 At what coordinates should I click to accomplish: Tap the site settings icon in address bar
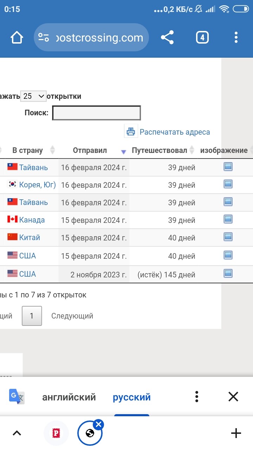(x=44, y=38)
